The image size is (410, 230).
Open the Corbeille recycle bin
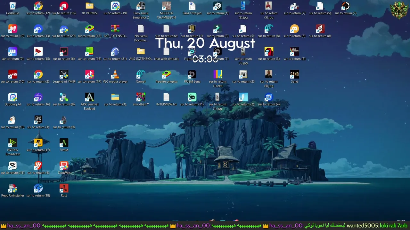click(x=12, y=8)
